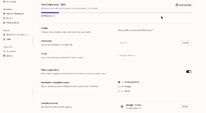Click the Username input field

(x=148, y=43)
